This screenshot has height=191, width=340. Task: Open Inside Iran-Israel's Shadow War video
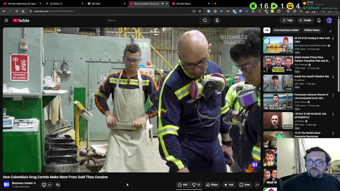(312, 76)
